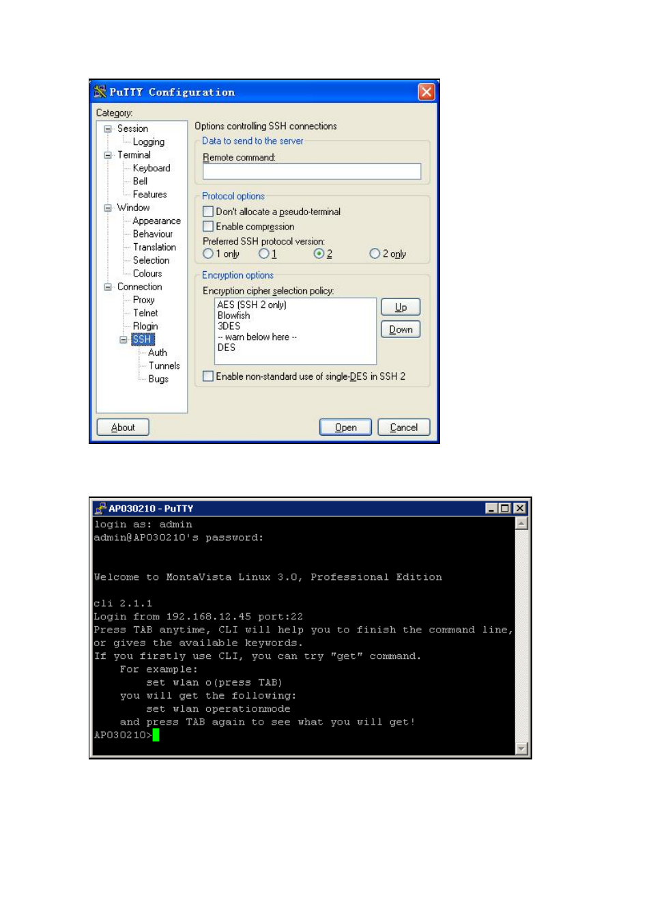Collapse the Window tree node
This screenshot has height=922, width=651.
pyautogui.click(x=108, y=208)
